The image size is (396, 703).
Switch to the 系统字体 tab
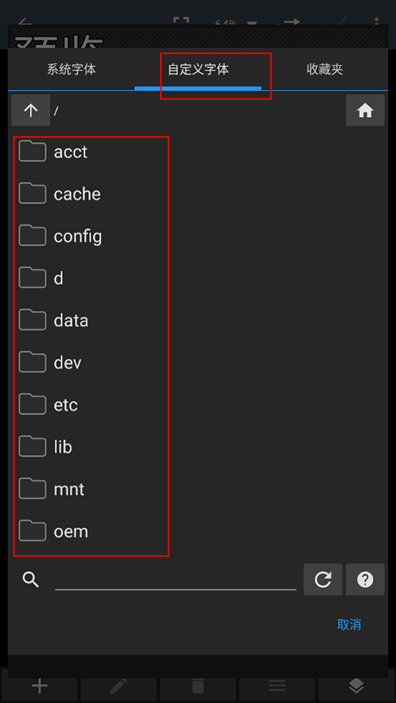[x=72, y=69]
